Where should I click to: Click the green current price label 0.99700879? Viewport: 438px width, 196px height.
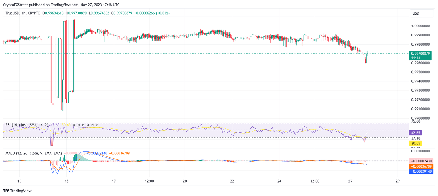pos(420,54)
